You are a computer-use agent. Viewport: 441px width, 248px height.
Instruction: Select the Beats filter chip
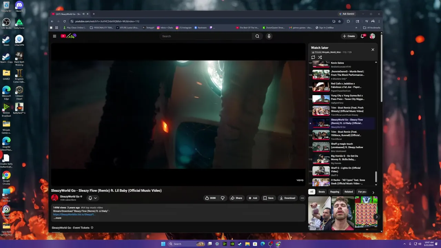(321, 192)
